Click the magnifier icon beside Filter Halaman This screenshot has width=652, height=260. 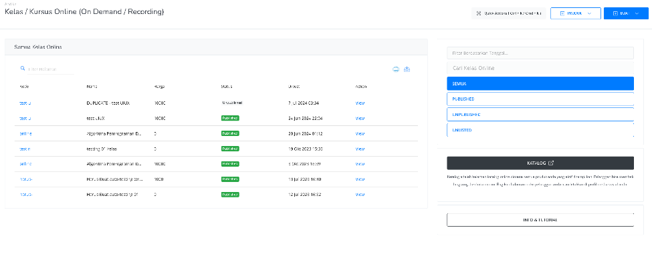pyautogui.click(x=23, y=69)
